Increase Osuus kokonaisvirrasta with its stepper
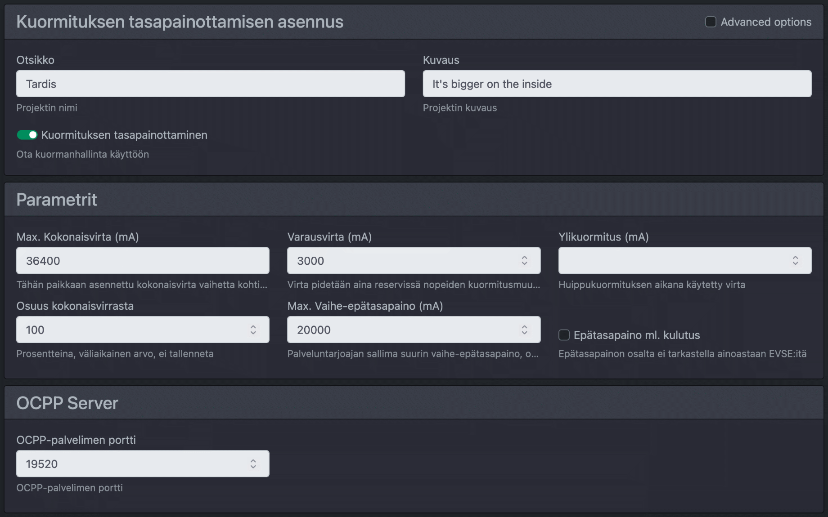Viewport: 828px width, 517px height. 253,326
